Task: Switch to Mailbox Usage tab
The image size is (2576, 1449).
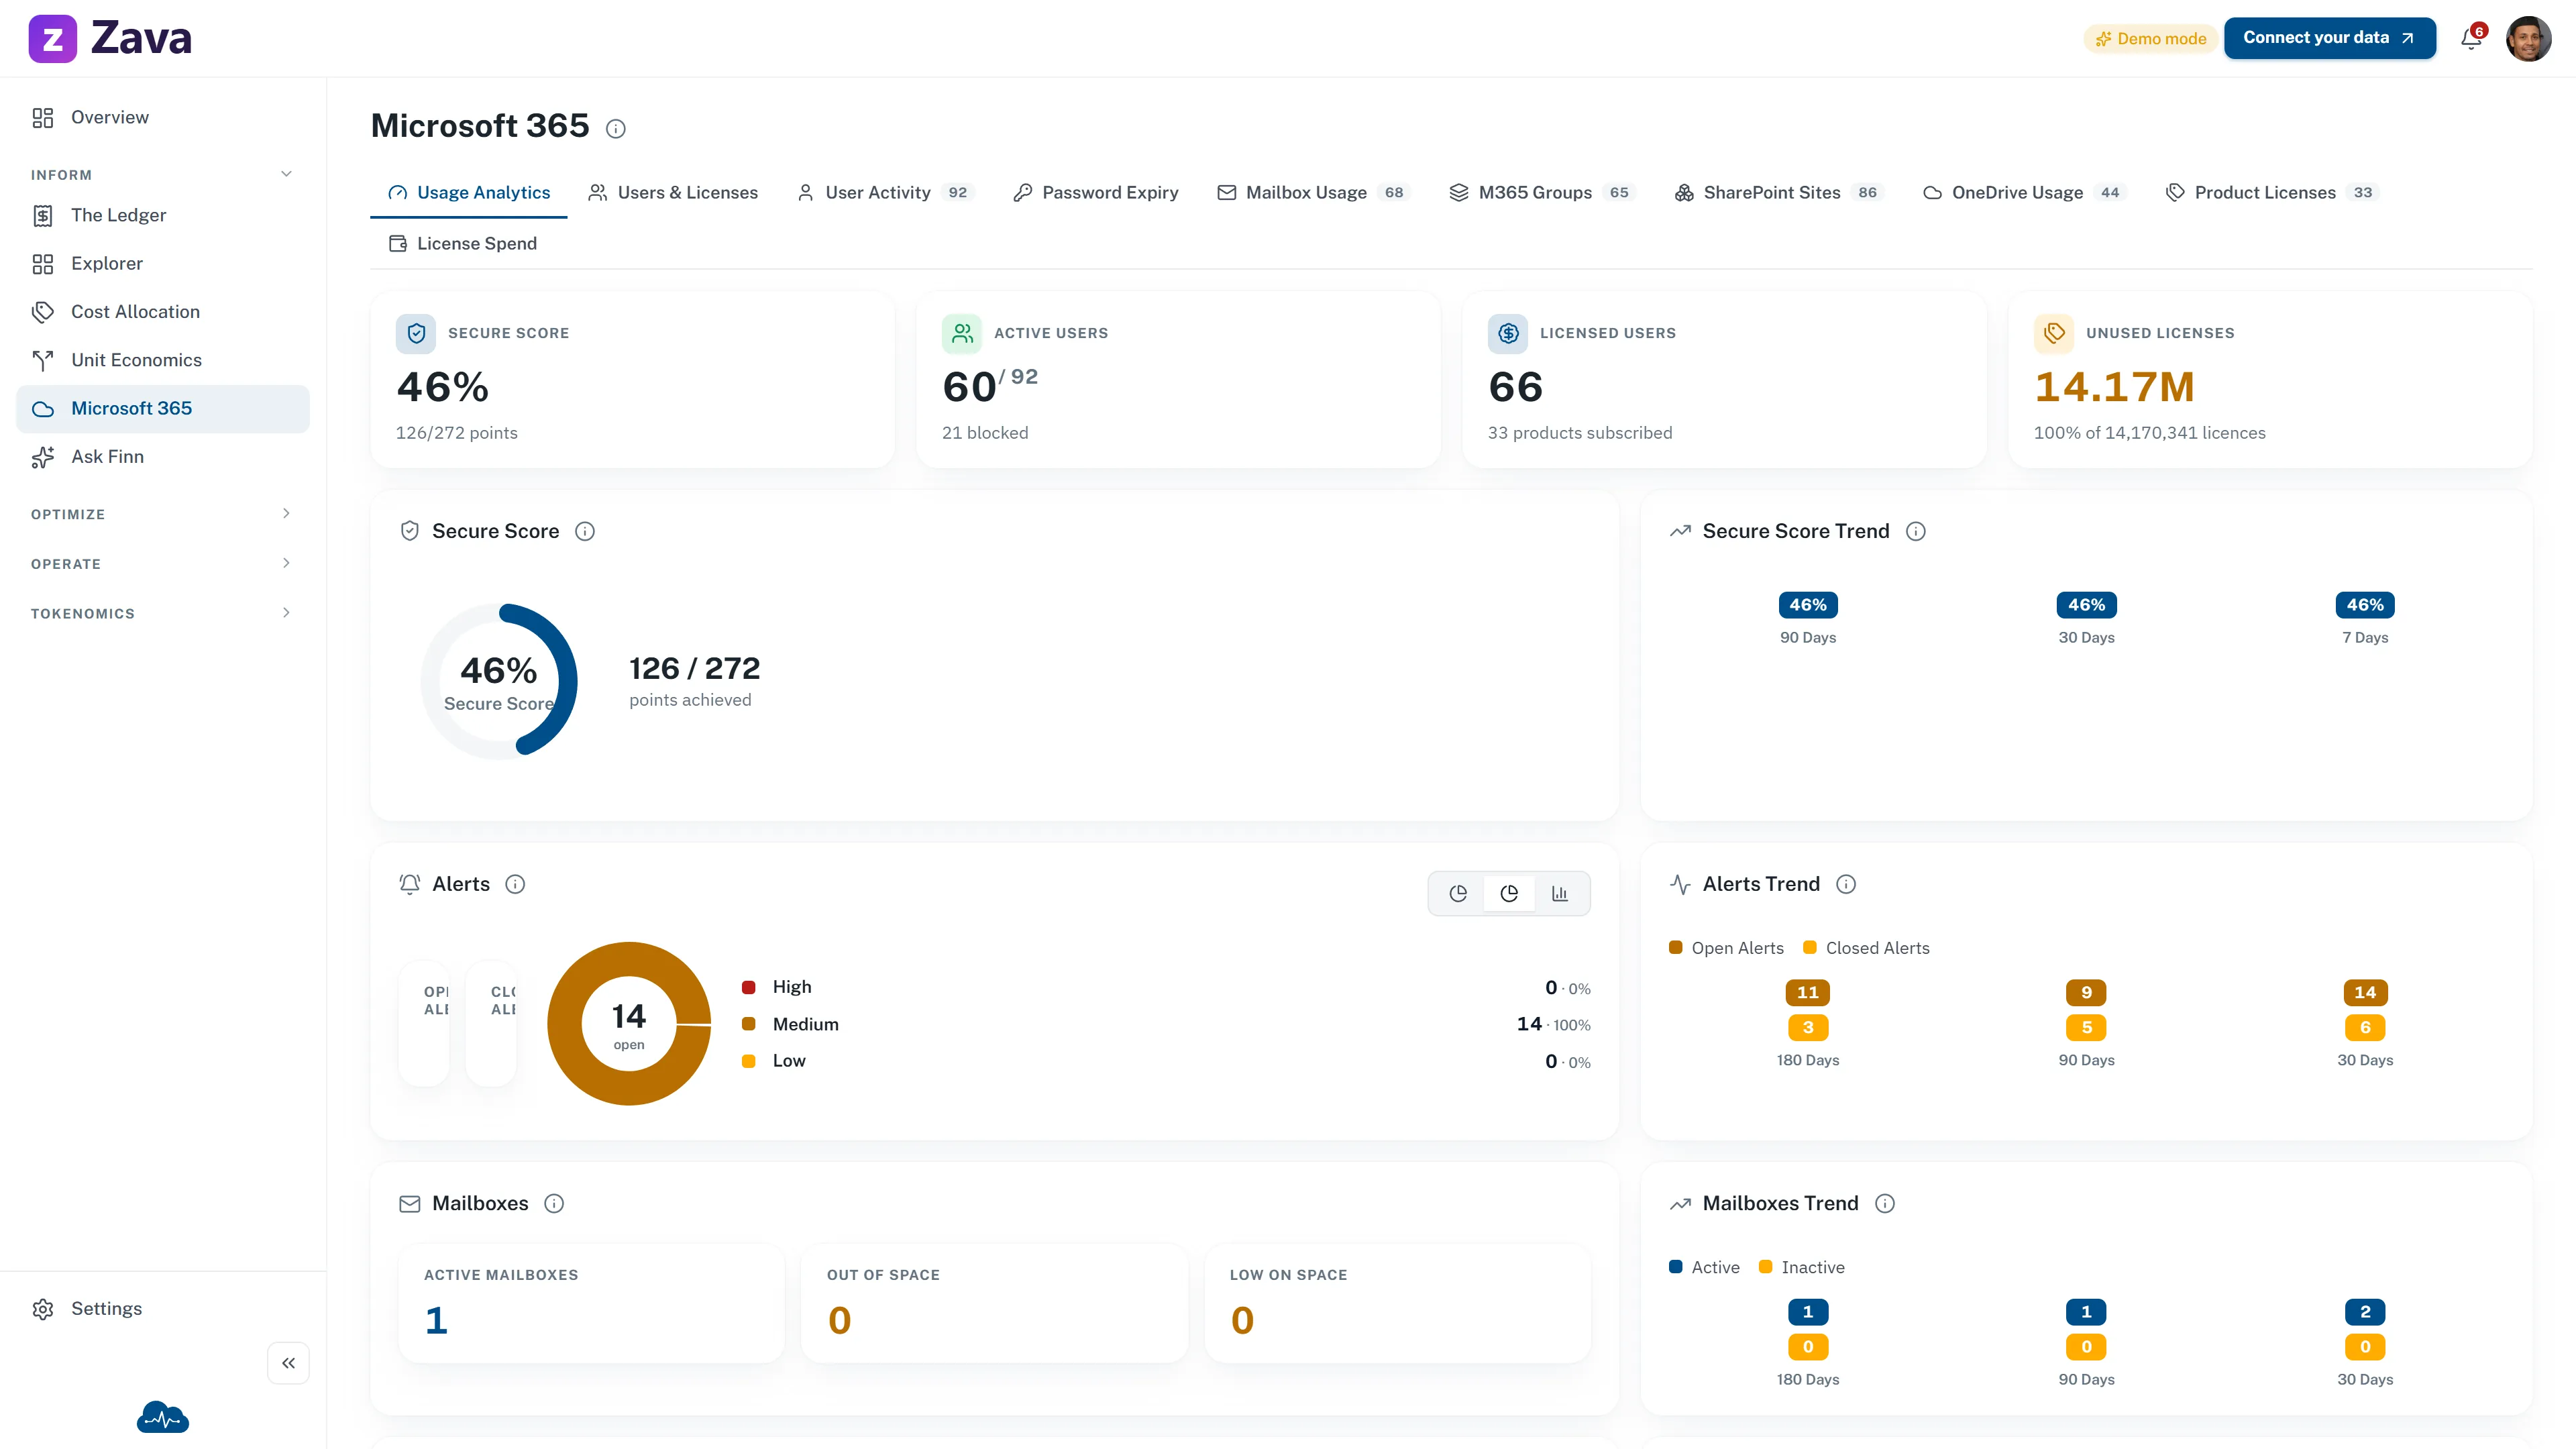Action: (x=1314, y=193)
